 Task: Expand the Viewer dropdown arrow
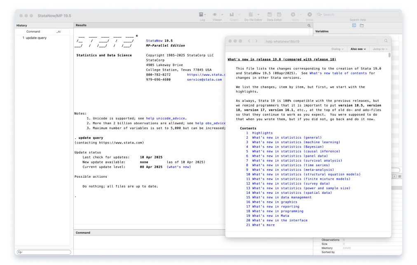[x=222, y=14]
